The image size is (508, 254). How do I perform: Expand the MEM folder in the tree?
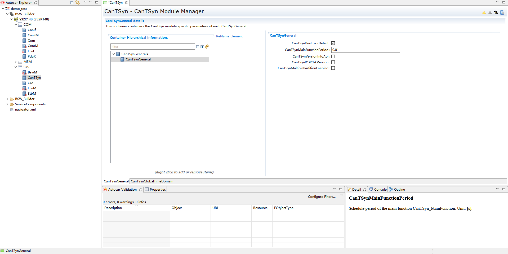[x=16, y=62]
